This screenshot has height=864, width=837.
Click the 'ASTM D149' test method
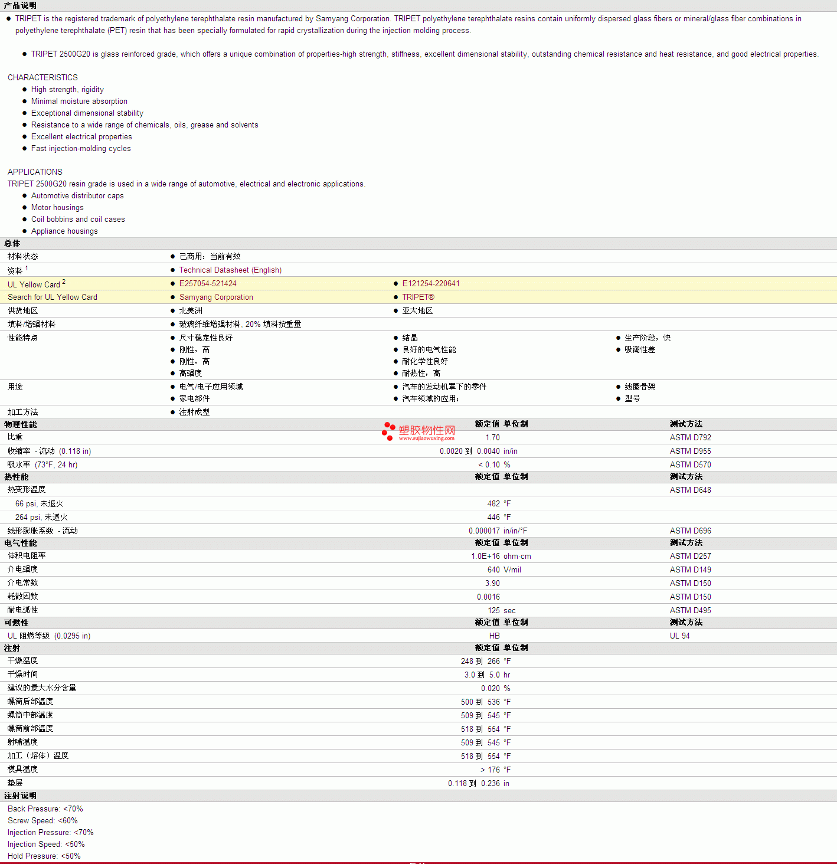pos(690,570)
